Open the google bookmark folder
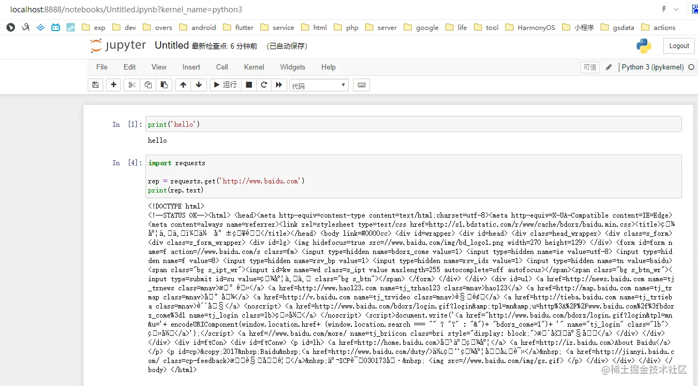The width and height of the screenshot is (698, 386). (421, 27)
